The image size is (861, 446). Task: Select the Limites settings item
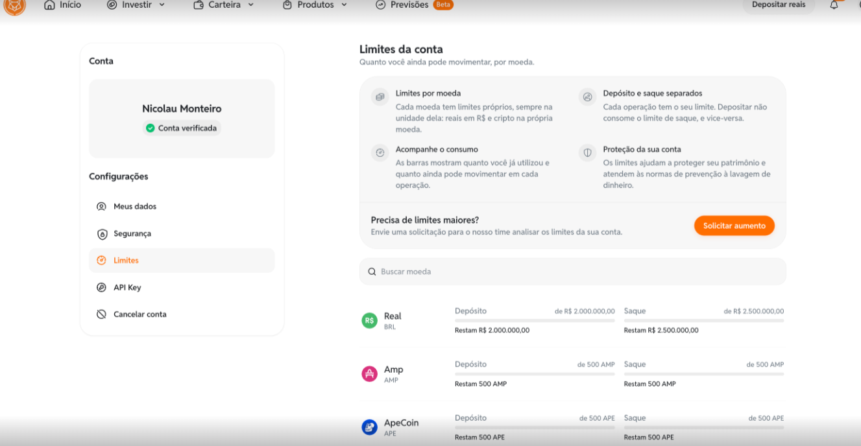click(x=182, y=261)
